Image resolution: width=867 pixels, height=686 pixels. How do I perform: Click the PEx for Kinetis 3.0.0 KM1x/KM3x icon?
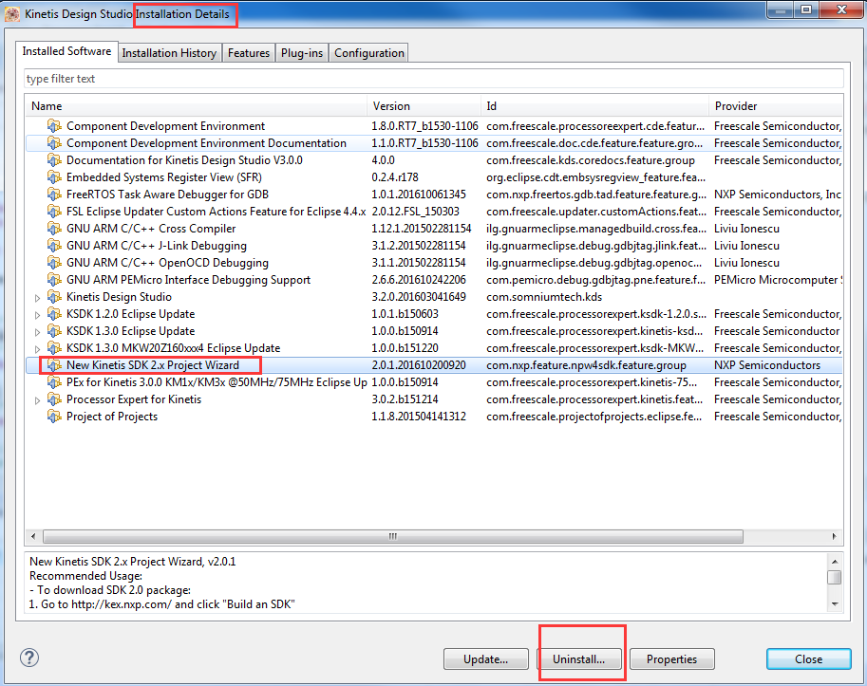53,382
